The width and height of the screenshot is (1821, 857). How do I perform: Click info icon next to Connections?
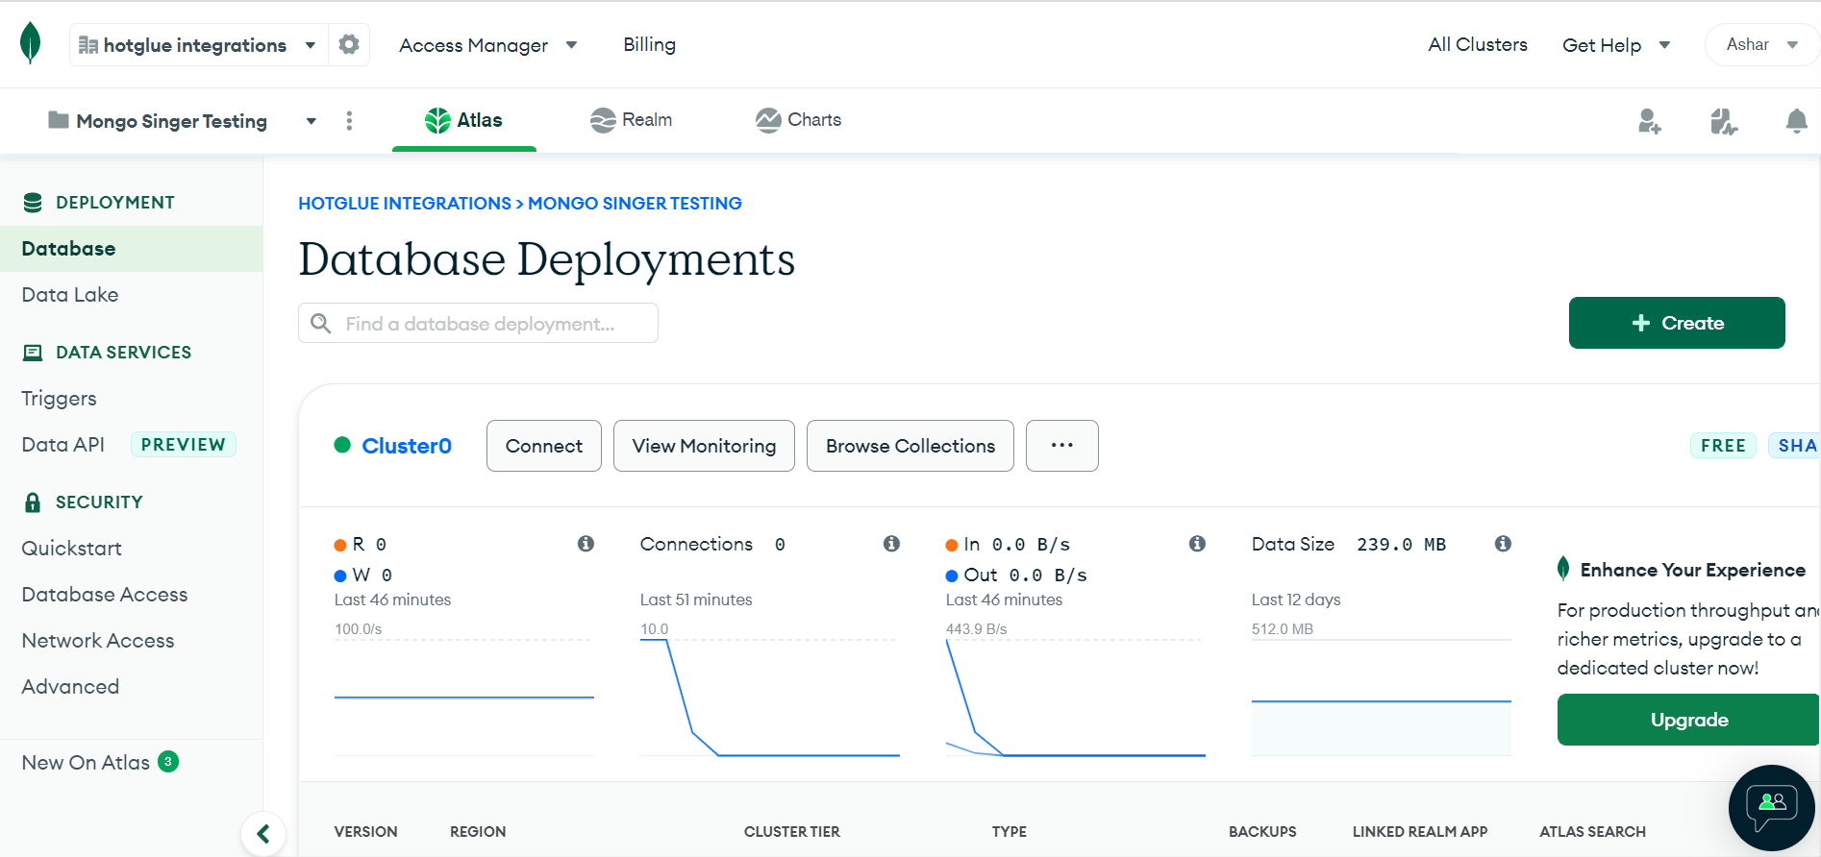tap(891, 544)
